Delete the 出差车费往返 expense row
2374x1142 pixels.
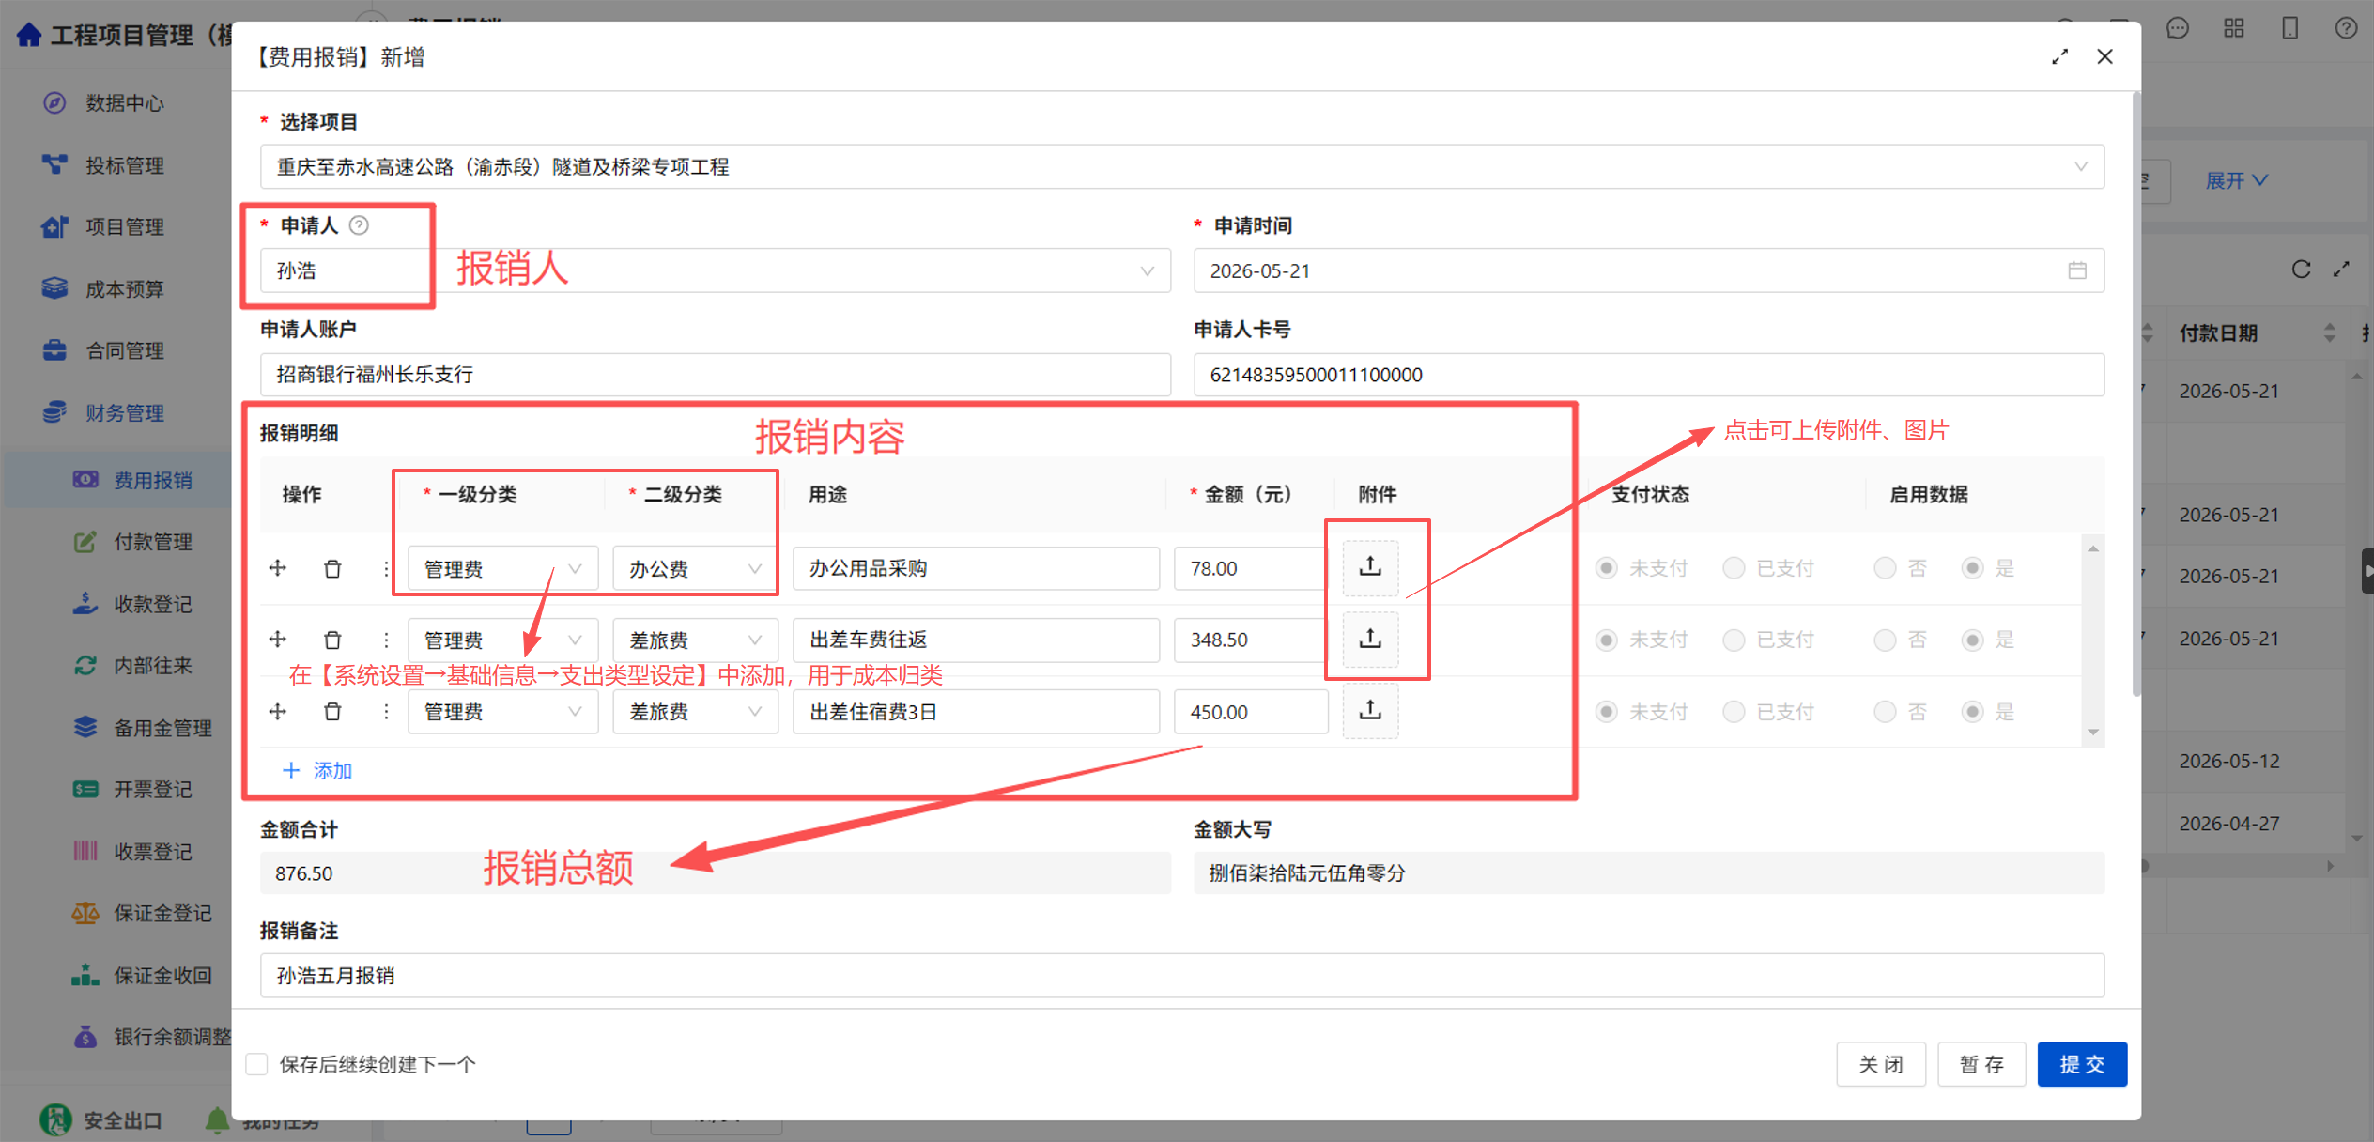(332, 640)
